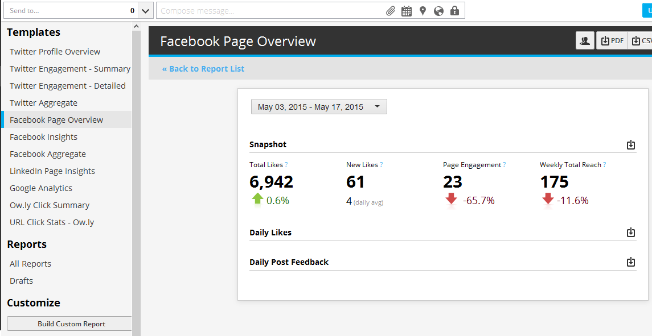Click the Snapshot section header
The image size is (652, 336).
268,144
